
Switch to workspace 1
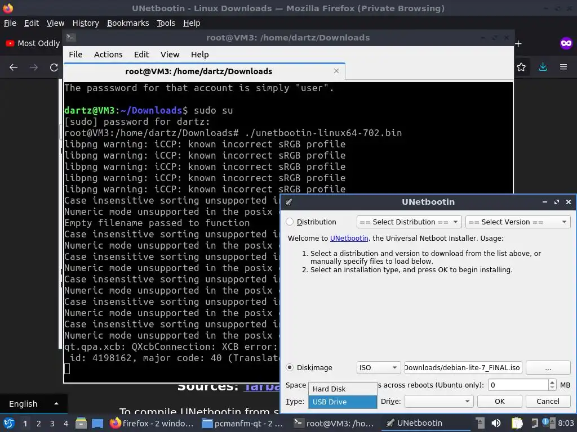coord(25,424)
